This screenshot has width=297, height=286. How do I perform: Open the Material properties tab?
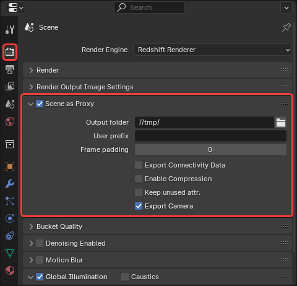pyautogui.click(x=10, y=270)
